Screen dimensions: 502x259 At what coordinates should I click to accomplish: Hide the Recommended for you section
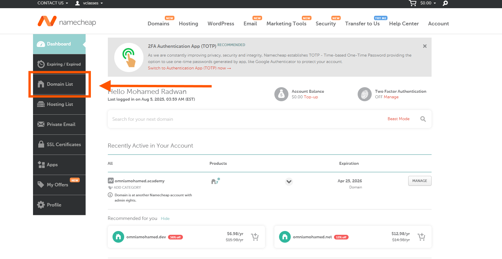tap(165, 218)
